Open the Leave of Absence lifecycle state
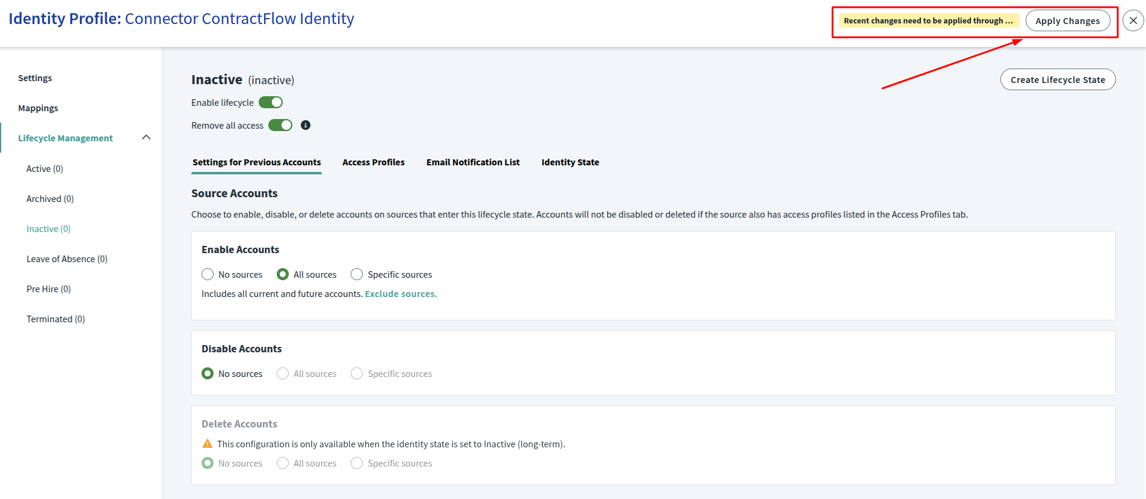Viewport: 1146px width, 499px height. pos(67,259)
